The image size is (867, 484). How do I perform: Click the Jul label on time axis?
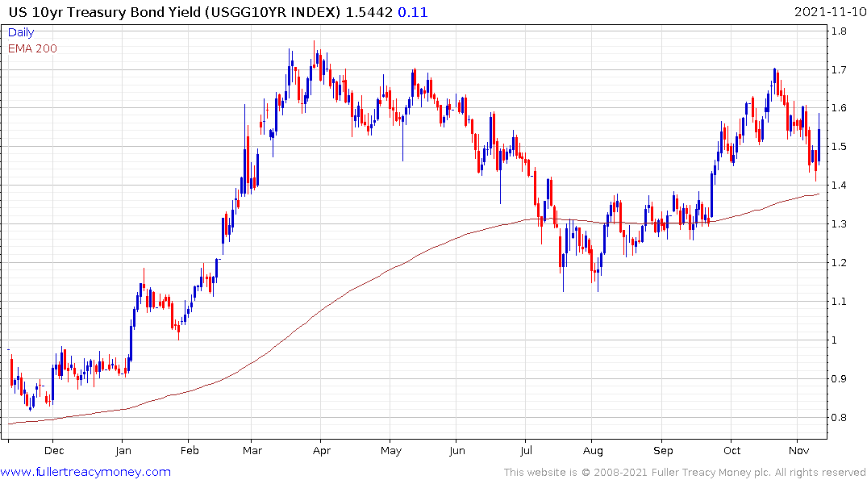526,450
